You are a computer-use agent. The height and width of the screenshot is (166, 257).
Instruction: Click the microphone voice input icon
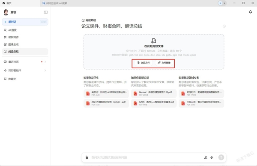[x=212, y=157]
